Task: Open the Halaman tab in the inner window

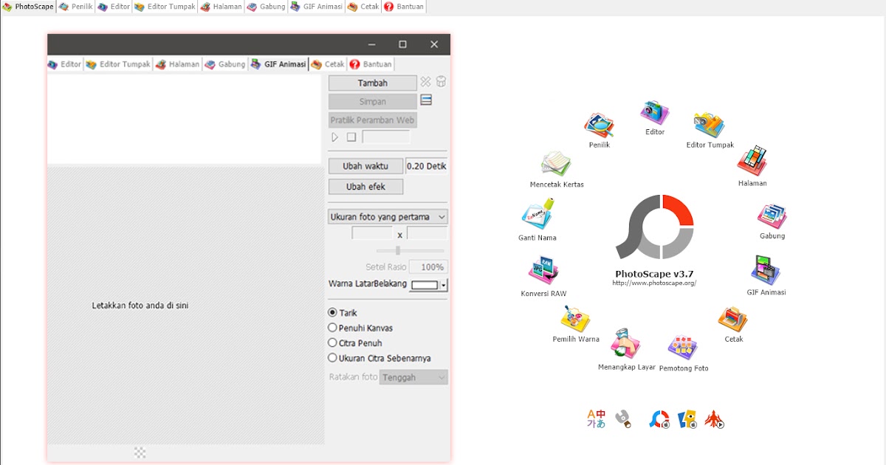Action: coord(177,64)
